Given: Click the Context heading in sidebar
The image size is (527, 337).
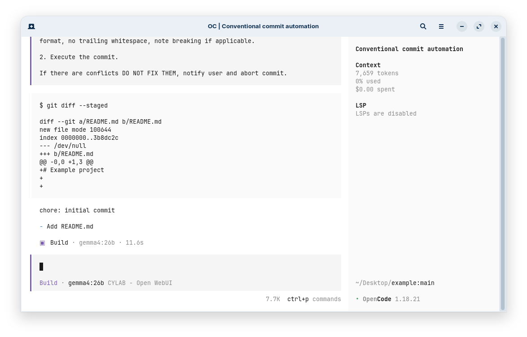Looking at the screenshot, I should click(368, 65).
